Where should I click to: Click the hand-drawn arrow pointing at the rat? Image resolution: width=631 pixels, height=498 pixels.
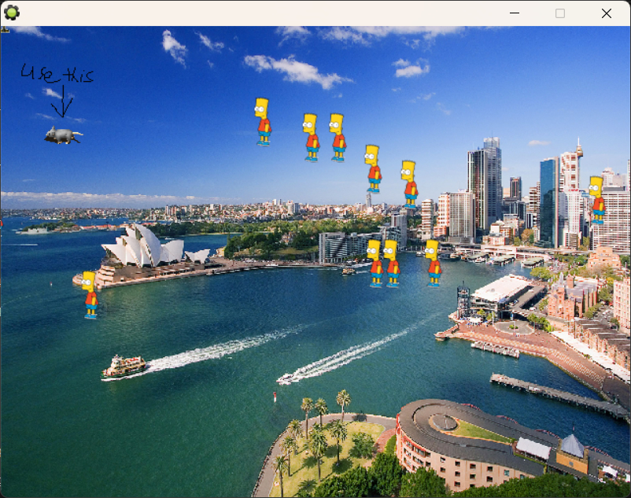63,102
